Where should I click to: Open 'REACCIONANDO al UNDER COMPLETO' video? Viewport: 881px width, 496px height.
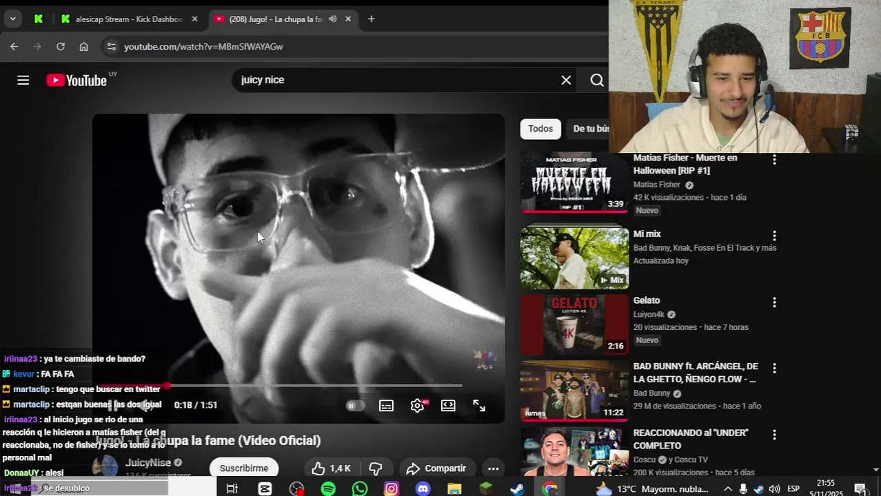coord(691,440)
